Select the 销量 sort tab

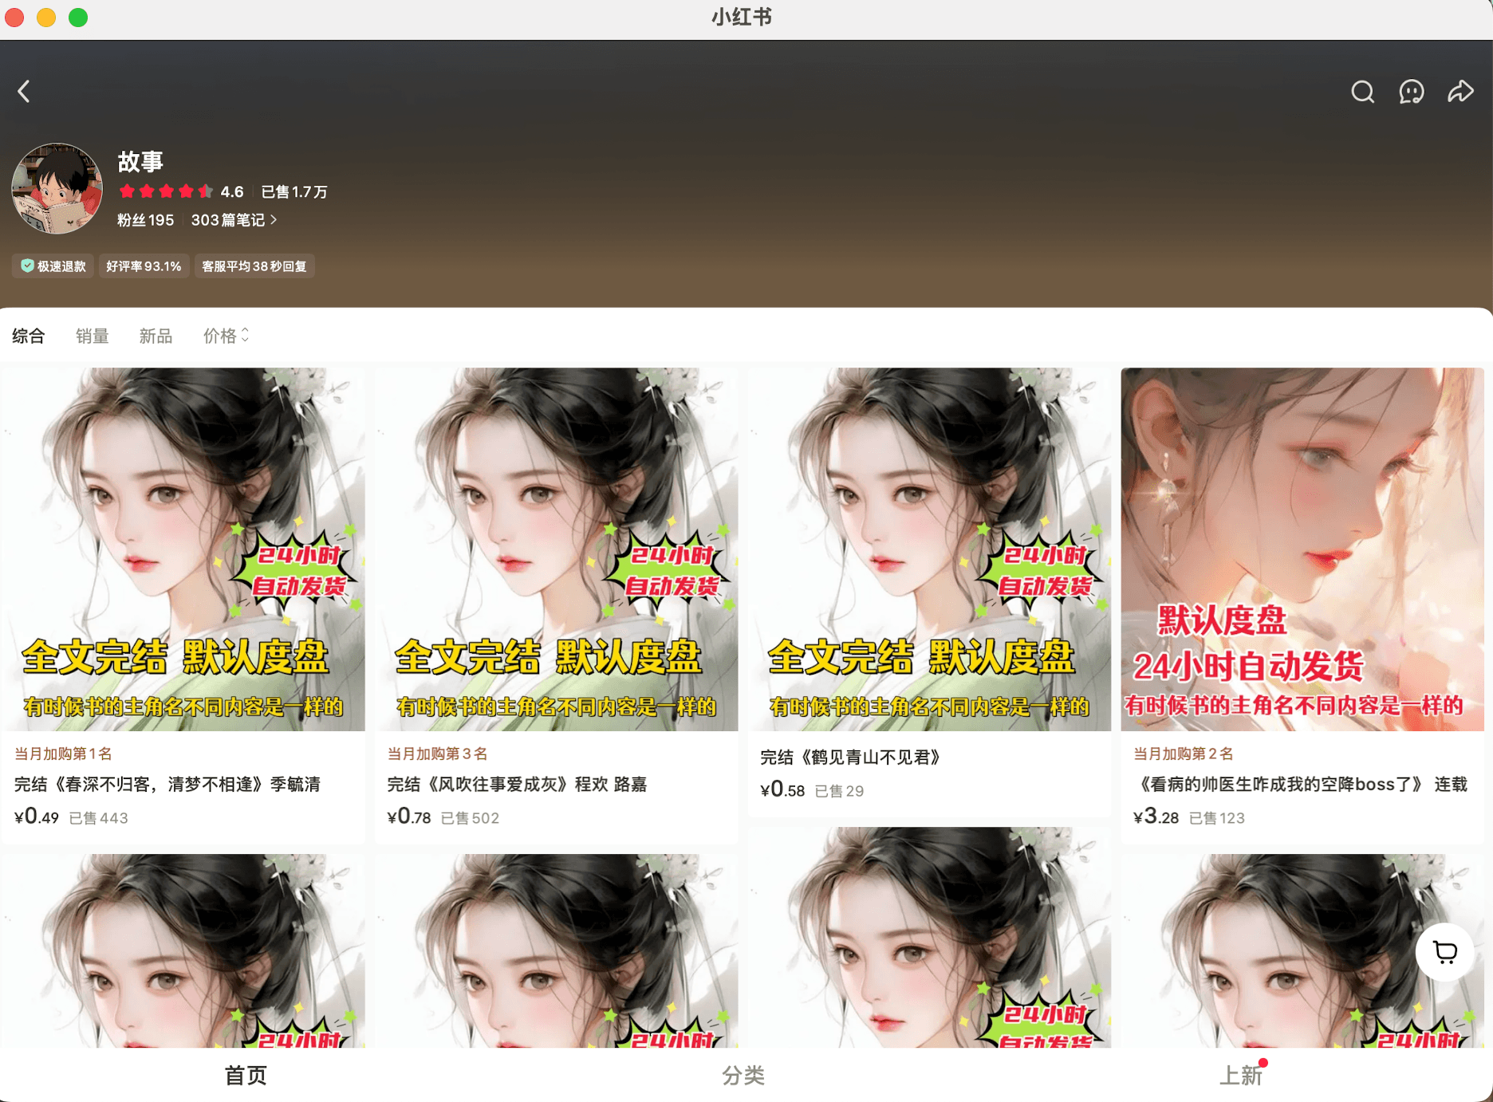[92, 336]
